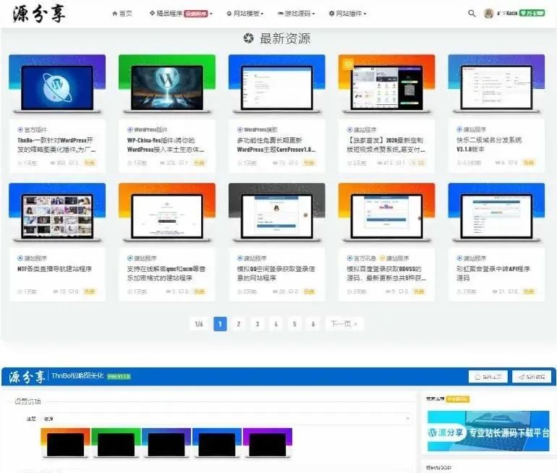Go to page 6 in pagination

coord(313,324)
